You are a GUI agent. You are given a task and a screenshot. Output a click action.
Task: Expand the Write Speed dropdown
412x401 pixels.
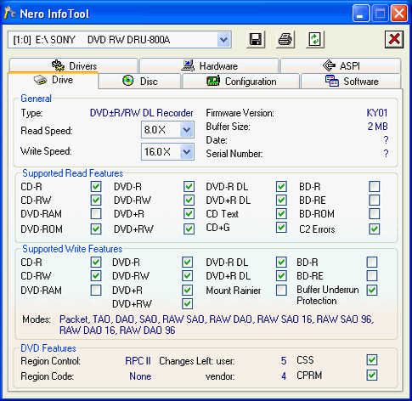click(186, 152)
